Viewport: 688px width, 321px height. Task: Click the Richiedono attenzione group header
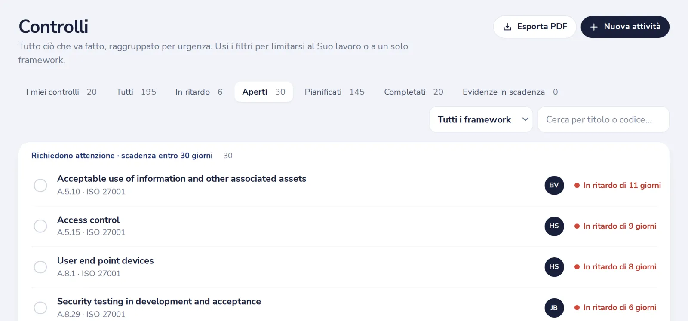point(122,156)
